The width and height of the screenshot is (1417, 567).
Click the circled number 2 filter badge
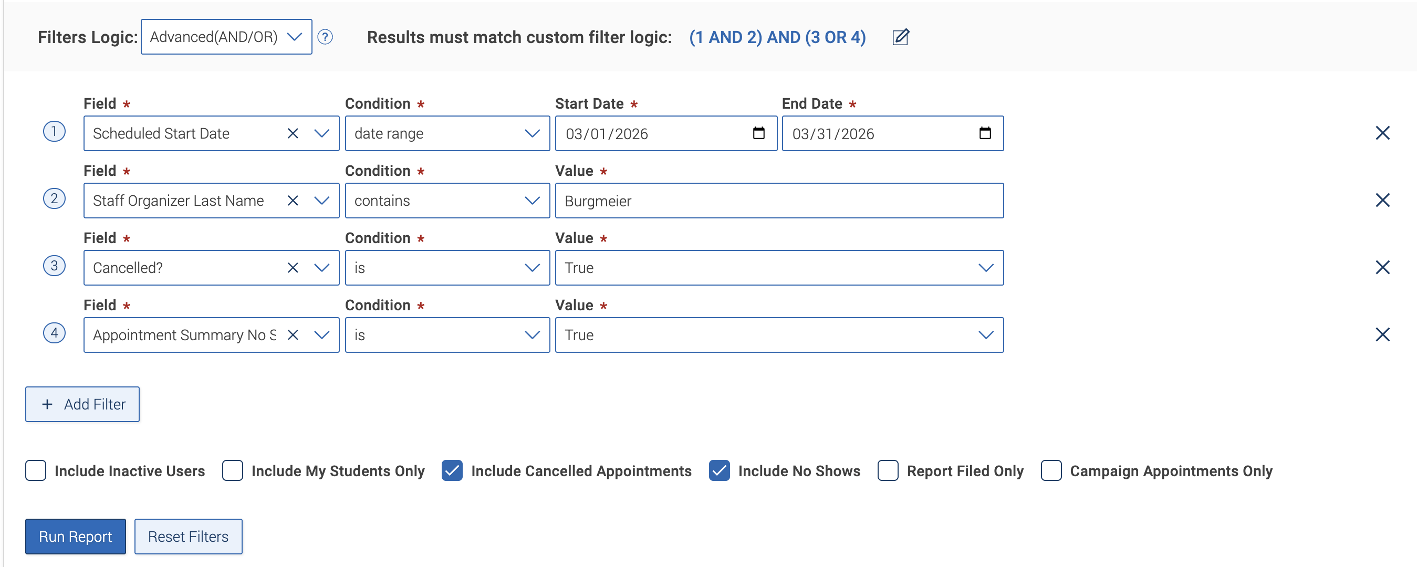54,198
